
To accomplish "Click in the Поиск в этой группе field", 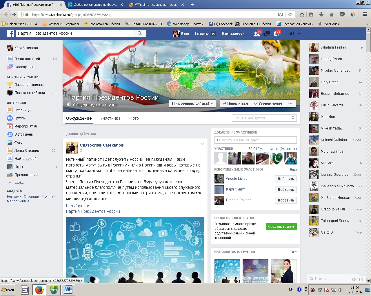I will pos(261,118).
